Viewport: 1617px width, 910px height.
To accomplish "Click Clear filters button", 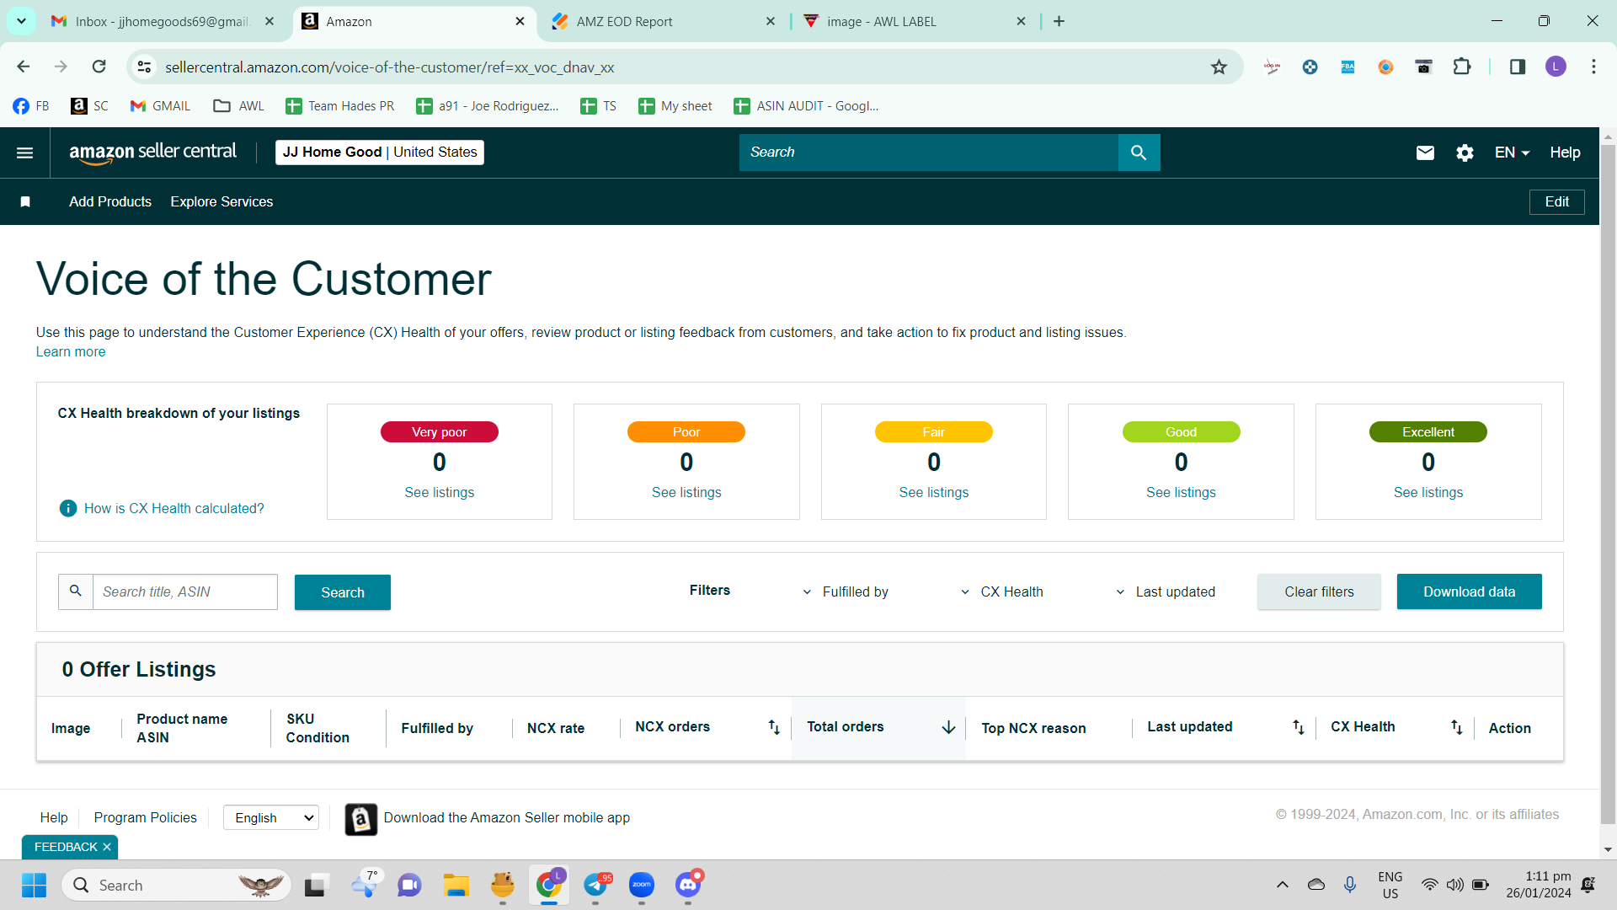I will point(1319,591).
